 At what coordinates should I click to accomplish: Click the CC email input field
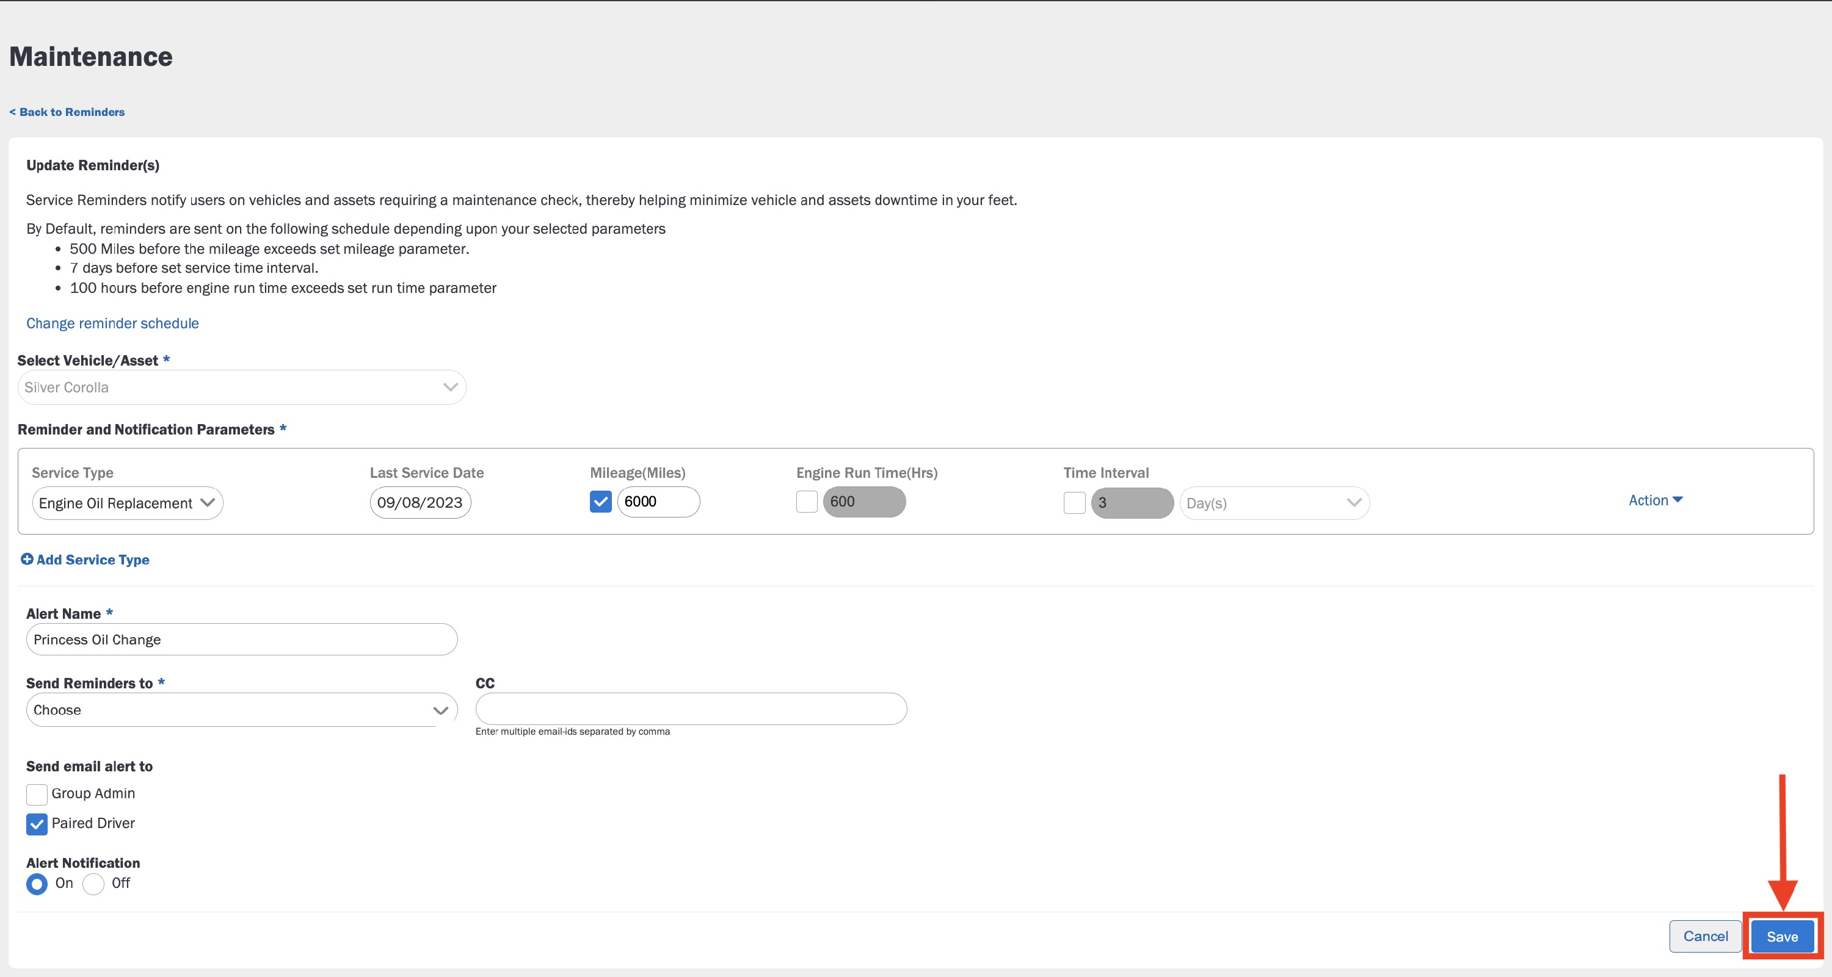(x=691, y=709)
